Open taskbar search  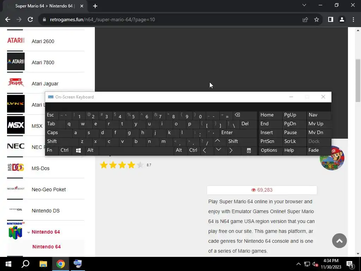click(x=25, y=264)
